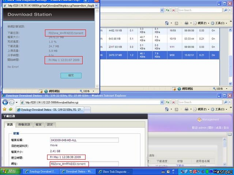Click the Management link in Synology header

point(208,119)
